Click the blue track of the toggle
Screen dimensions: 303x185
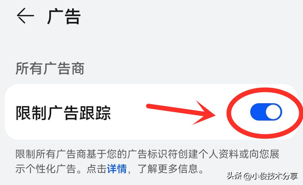tap(258, 112)
